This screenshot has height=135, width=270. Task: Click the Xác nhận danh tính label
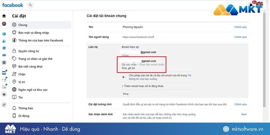point(100,114)
